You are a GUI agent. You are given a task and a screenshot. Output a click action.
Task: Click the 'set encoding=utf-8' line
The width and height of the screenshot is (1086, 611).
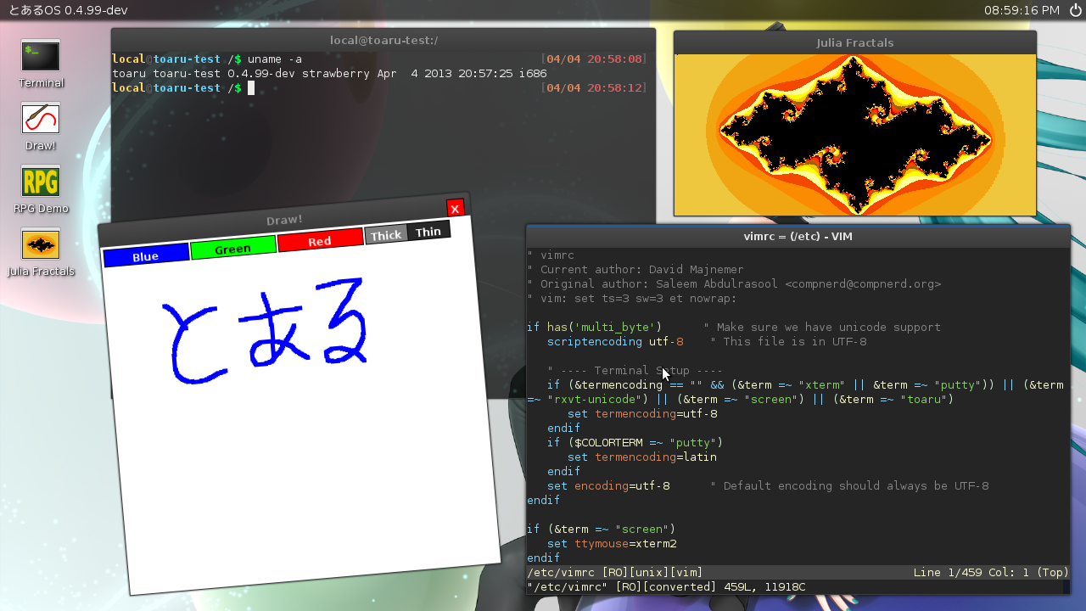pos(608,486)
